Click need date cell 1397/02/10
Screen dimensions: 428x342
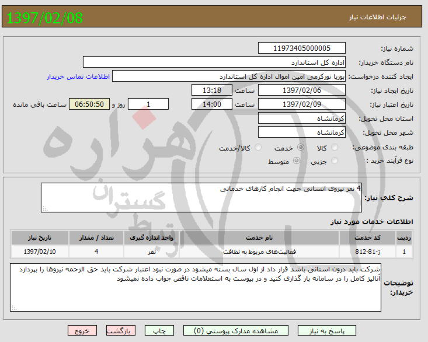[40, 252]
